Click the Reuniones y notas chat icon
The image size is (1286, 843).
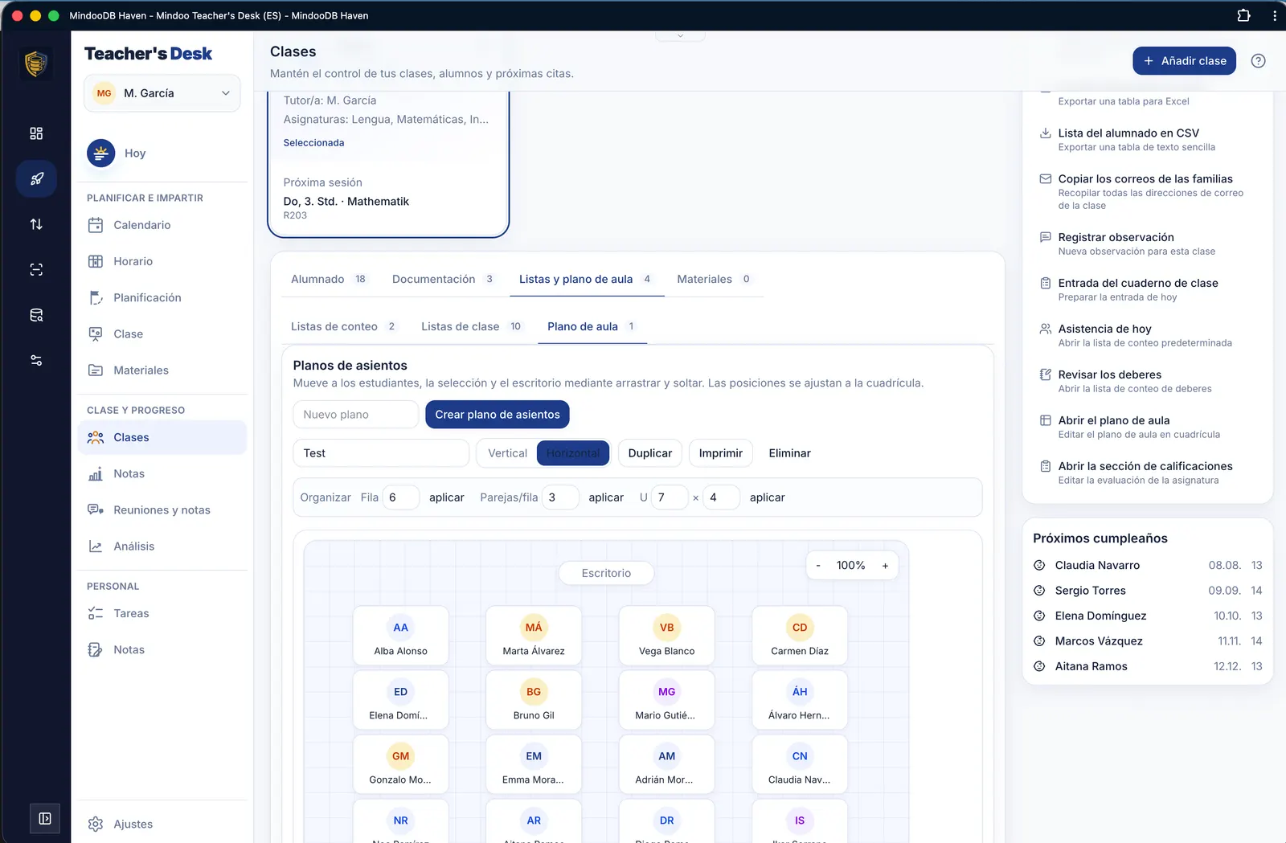(96, 509)
